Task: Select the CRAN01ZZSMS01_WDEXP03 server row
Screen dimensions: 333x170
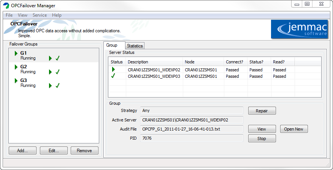Action: (154, 76)
